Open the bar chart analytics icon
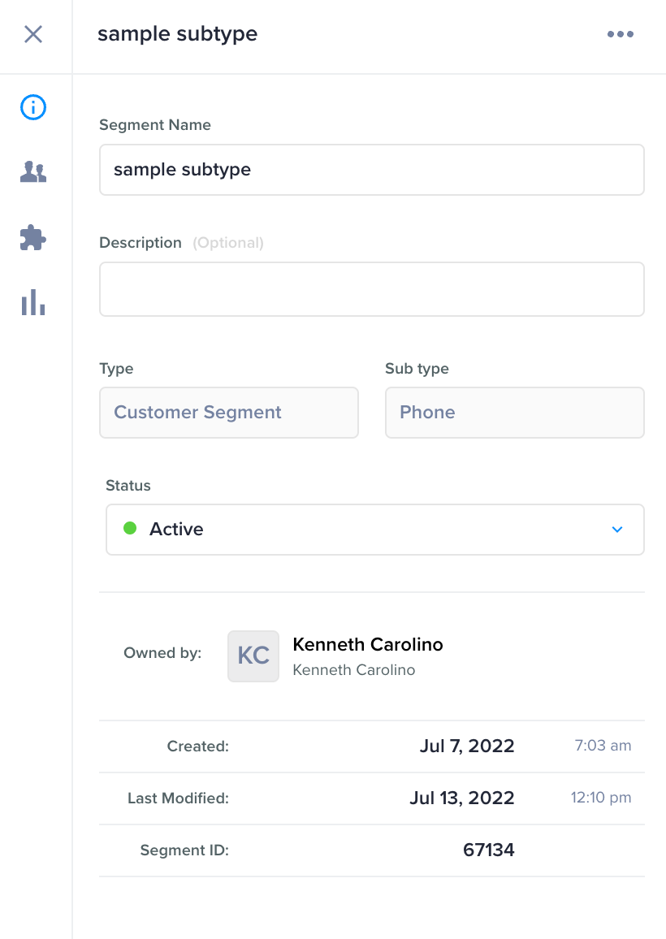The image size is (666, 939). point(33,303)
